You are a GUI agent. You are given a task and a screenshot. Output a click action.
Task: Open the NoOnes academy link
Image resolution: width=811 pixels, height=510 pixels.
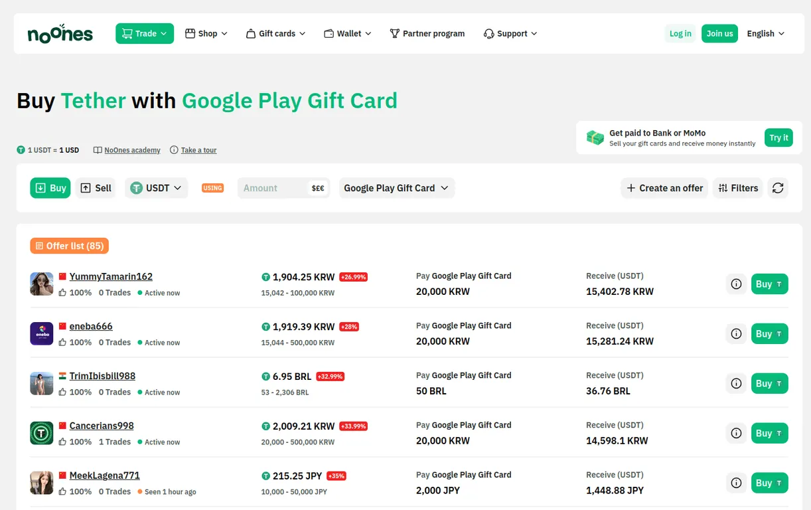pyautogui.click(x=127, y=150)
